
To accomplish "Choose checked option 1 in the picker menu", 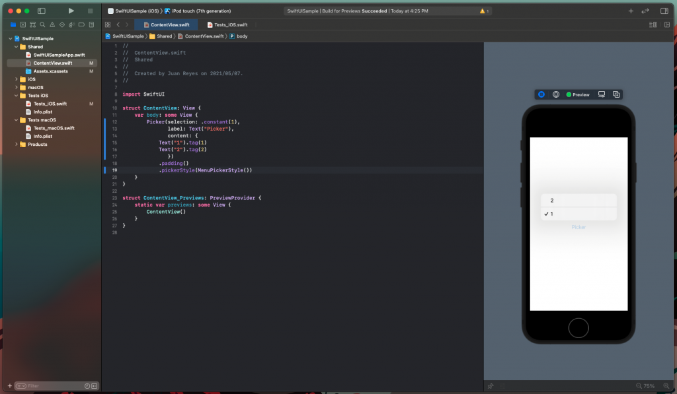I will 578,214.
